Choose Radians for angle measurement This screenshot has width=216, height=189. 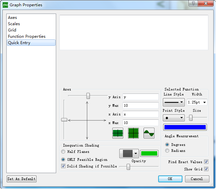pyautogui.click(x=167, y=151)
